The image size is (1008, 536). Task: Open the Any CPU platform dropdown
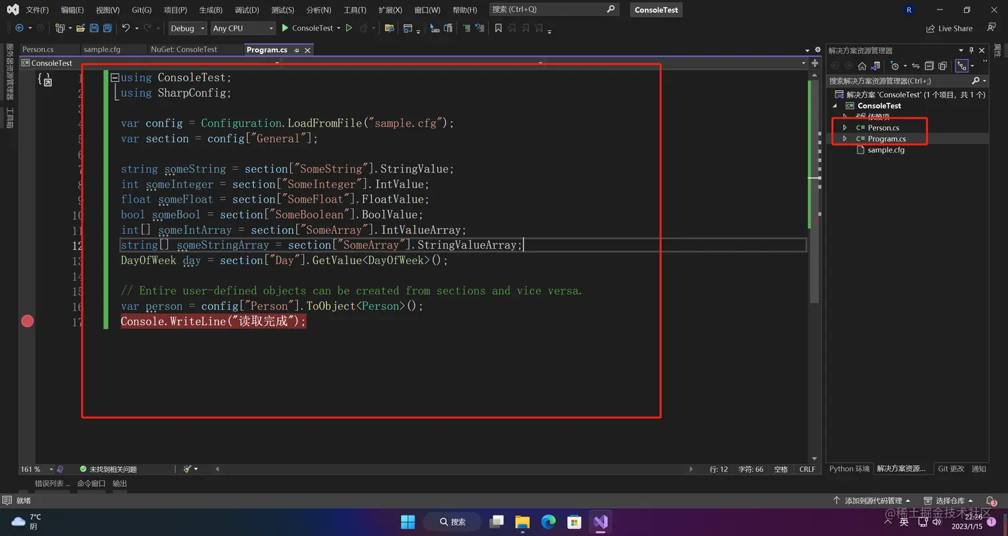(x=243, y=28)
